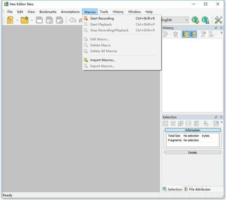Choose Start Playback menu entry

tap(122, 24)
